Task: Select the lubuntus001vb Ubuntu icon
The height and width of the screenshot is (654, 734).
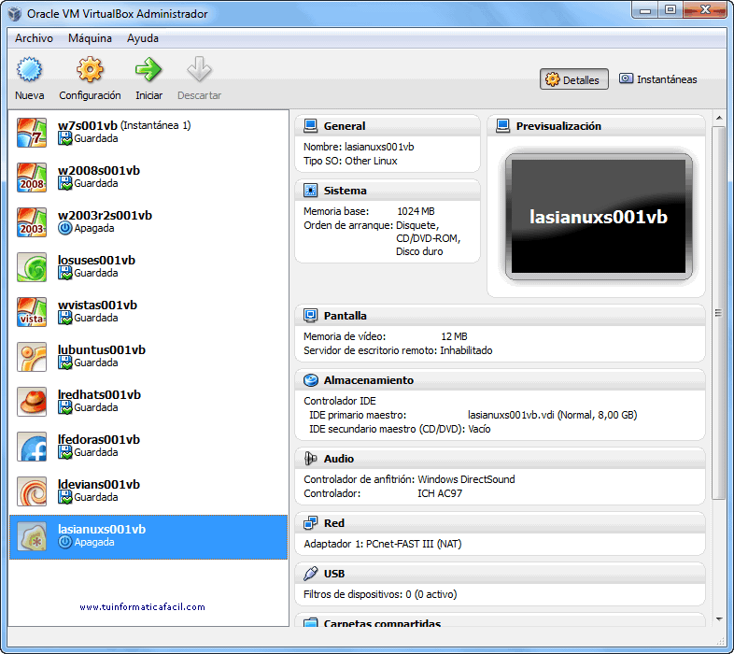Action: 32,357
